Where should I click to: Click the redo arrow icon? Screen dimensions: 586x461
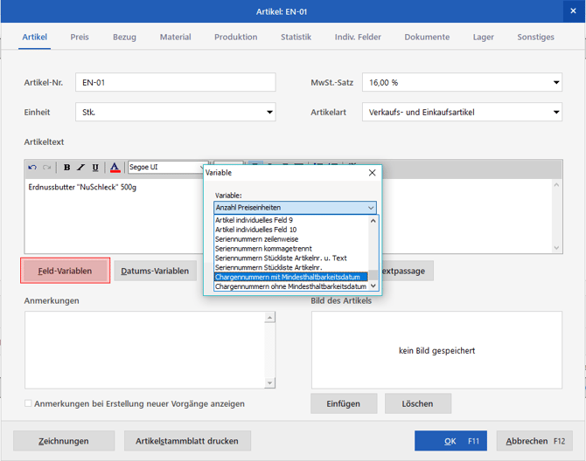click(46, 168)
